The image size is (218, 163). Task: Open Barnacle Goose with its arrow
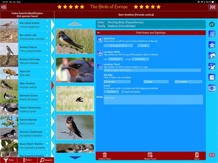53,97
